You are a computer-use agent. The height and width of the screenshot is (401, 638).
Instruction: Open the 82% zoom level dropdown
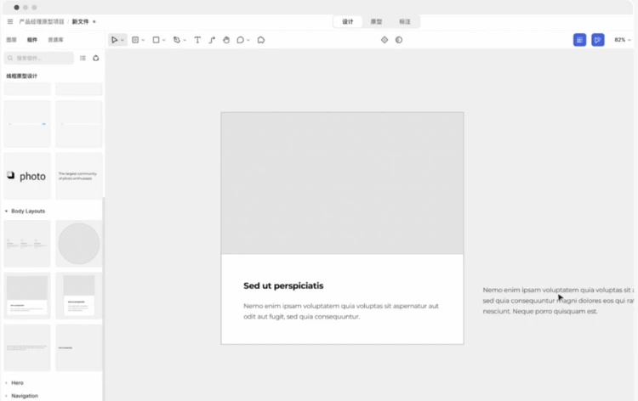(x=623, y=40)
